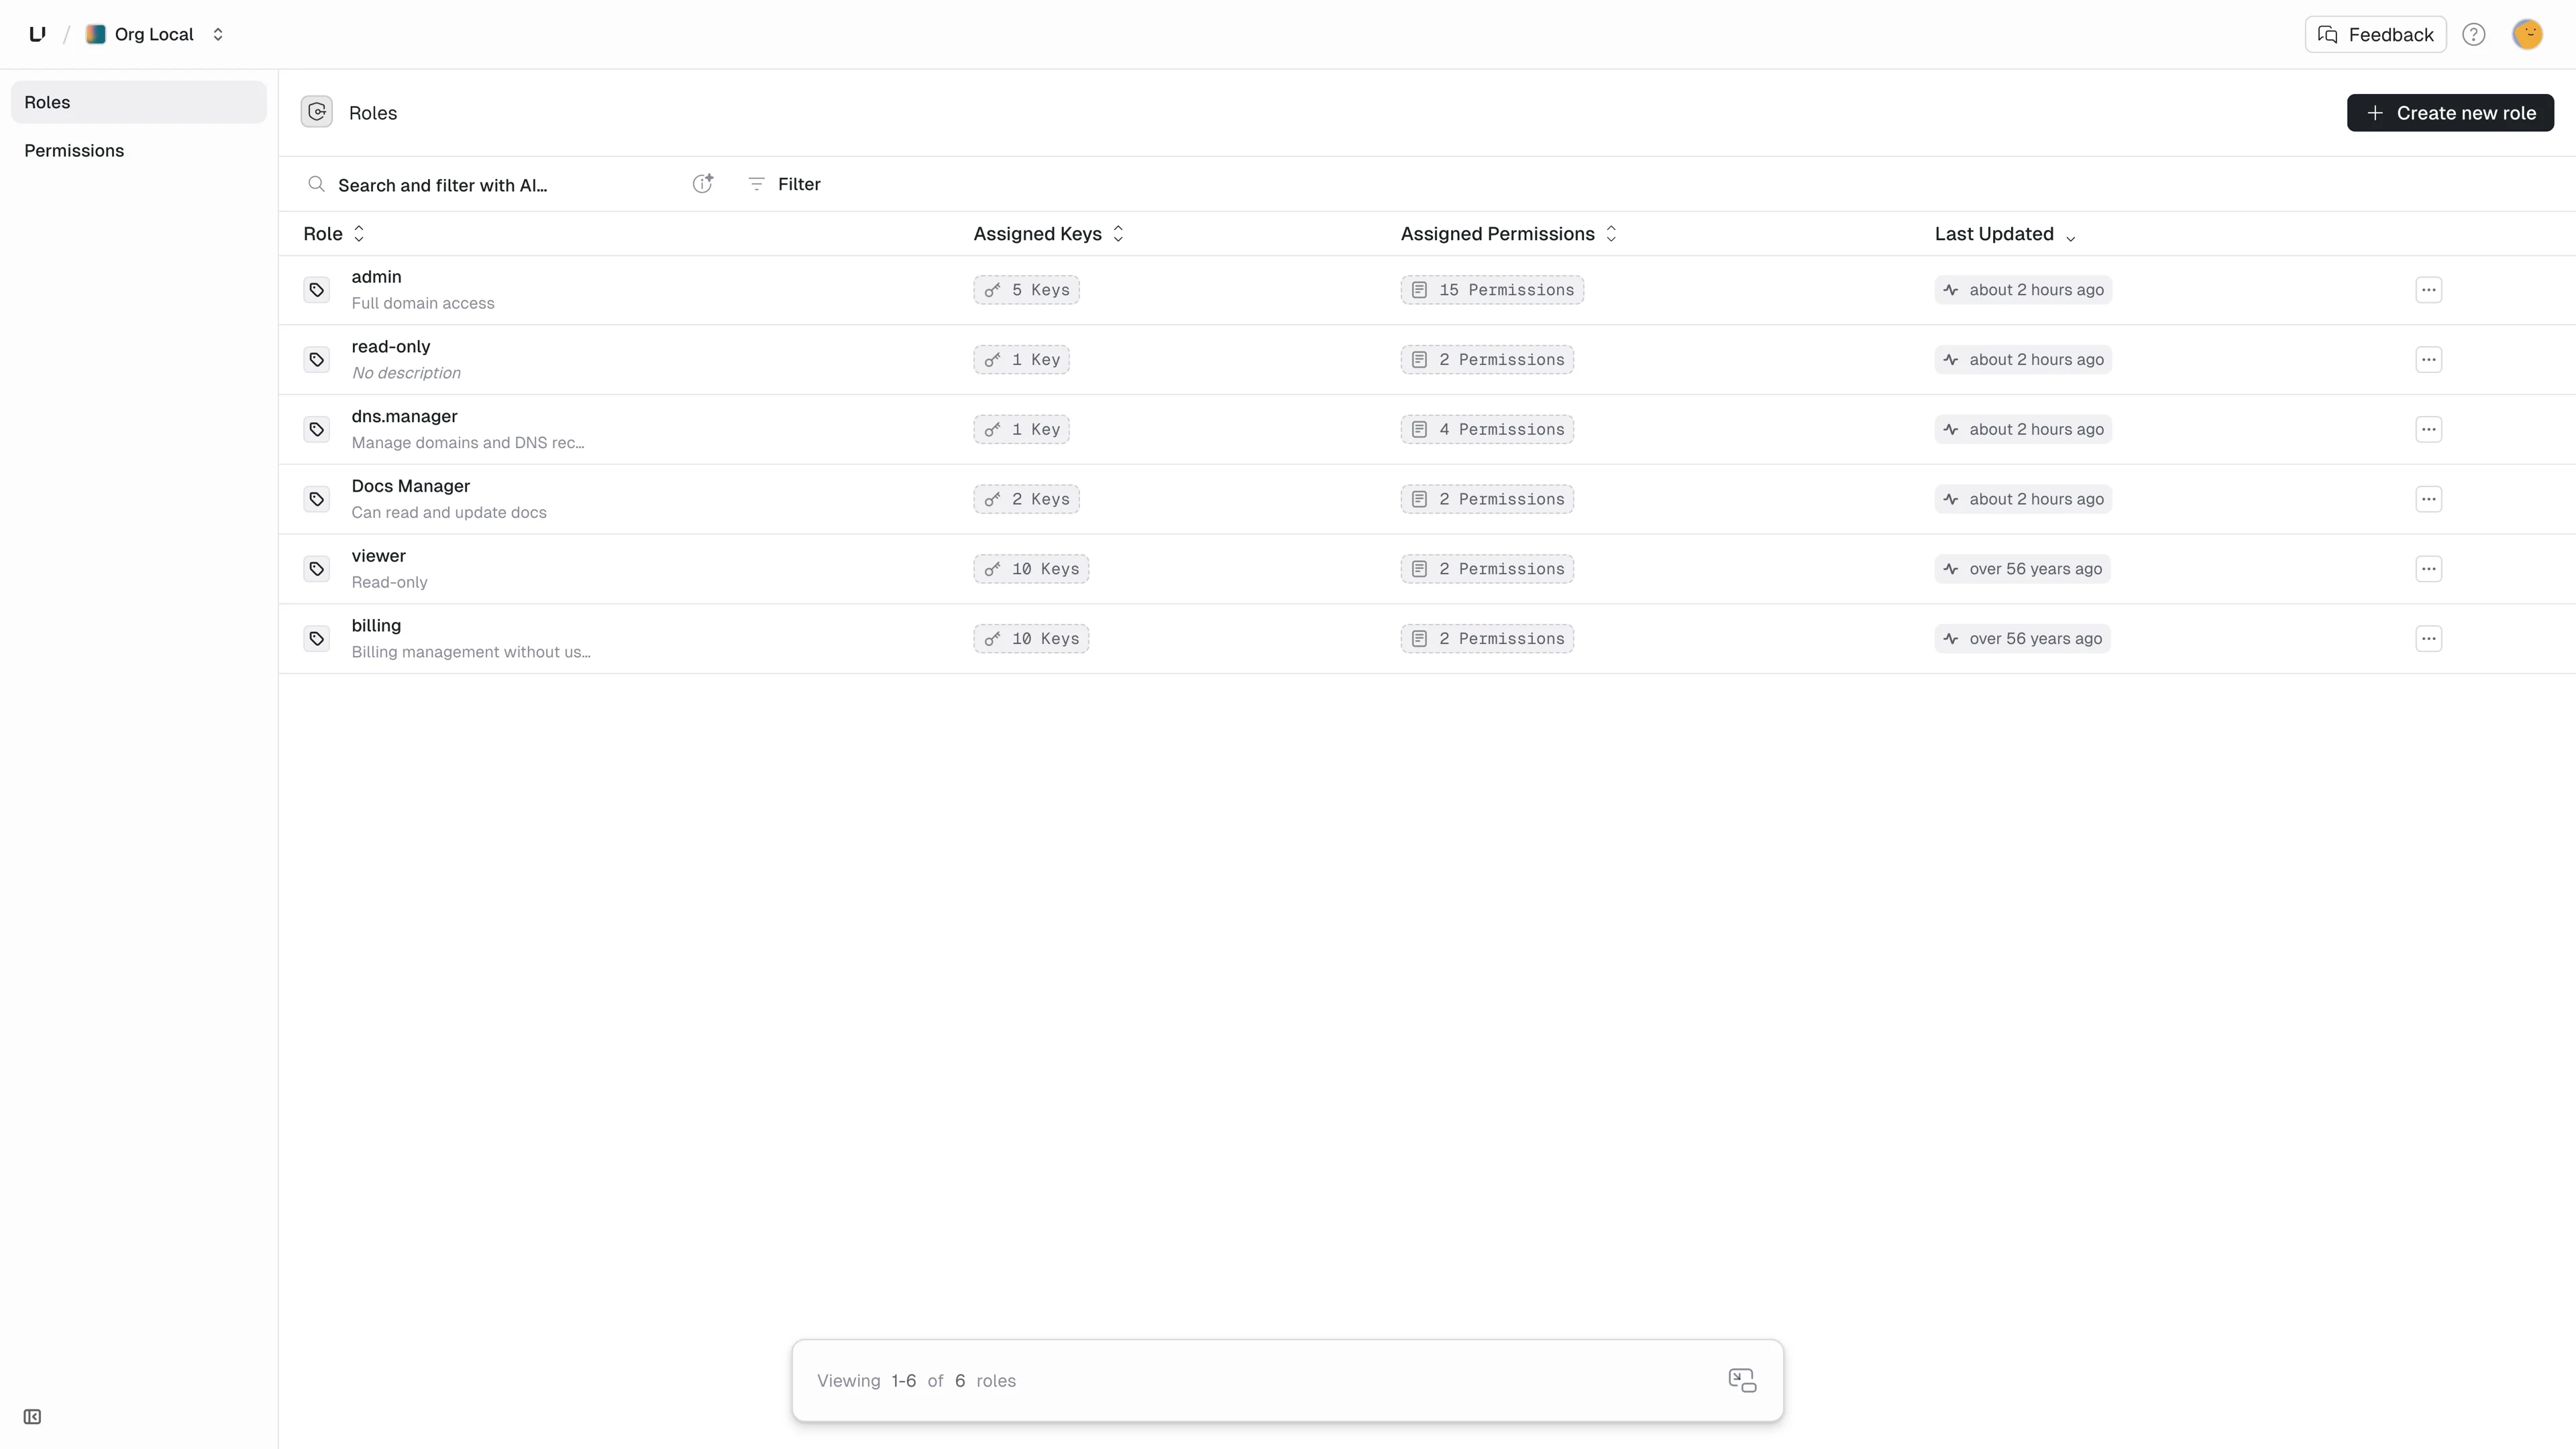Viewport: 2576px width, 1449px height.
Task: Create a new role
Action: [x=2450, y=112]
